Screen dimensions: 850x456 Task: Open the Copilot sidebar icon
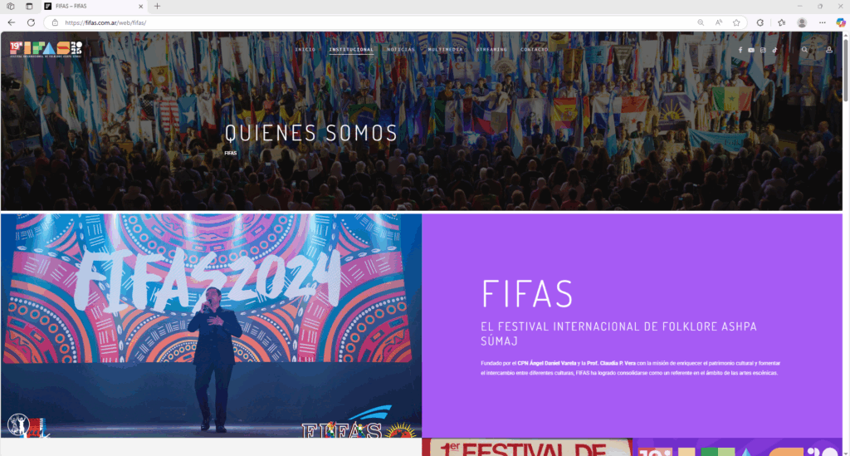[x=840, y=22]
